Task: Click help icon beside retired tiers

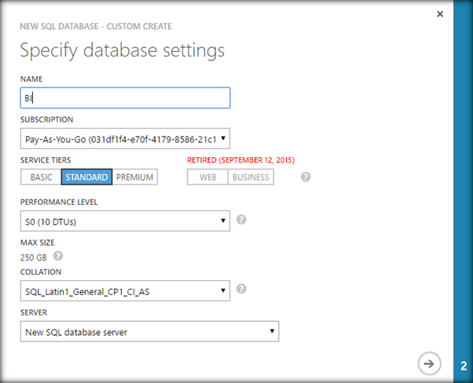Action: [x=306, y=177]
